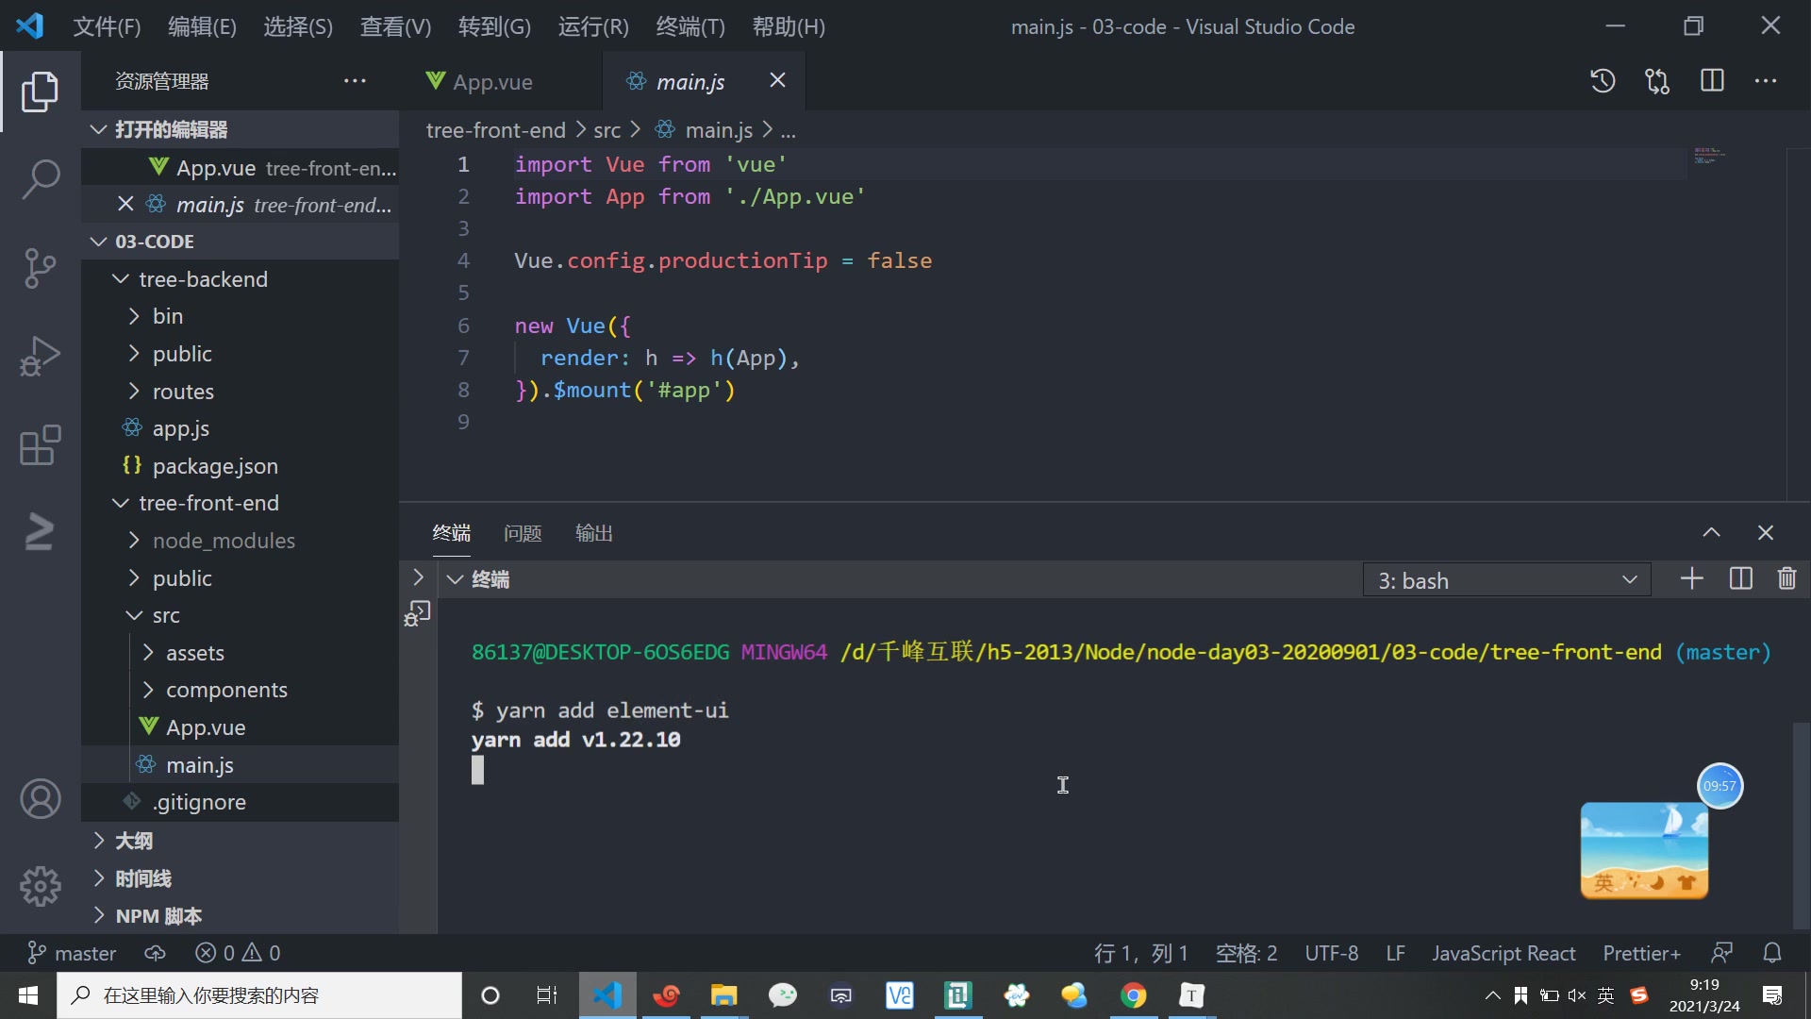Open the Extensions view
Viewport: 1811px width, 1019px height.
point(38,445)
